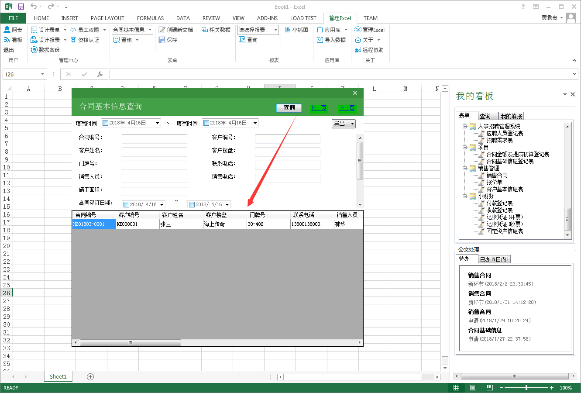Open the 合同基本信息 combo box in ribbon

tap(132, 30)
